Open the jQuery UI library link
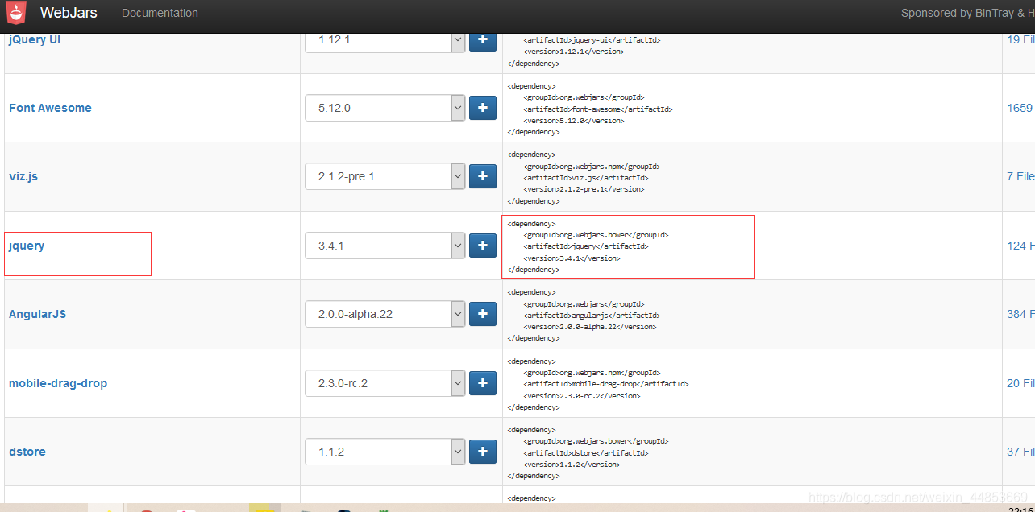1035x512 pixels. coord(35,39)
